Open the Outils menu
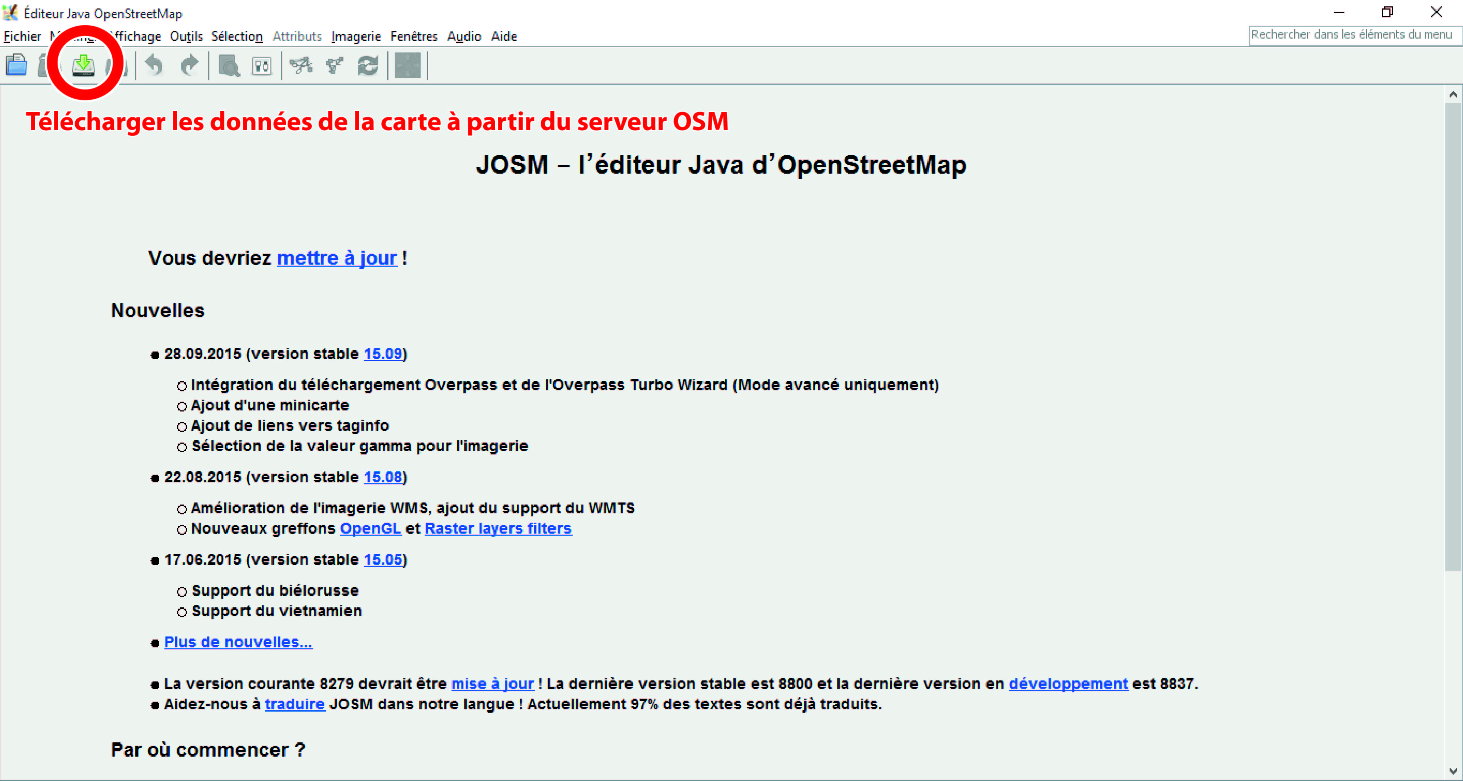 pyautogui.click(x=186, y=36)
